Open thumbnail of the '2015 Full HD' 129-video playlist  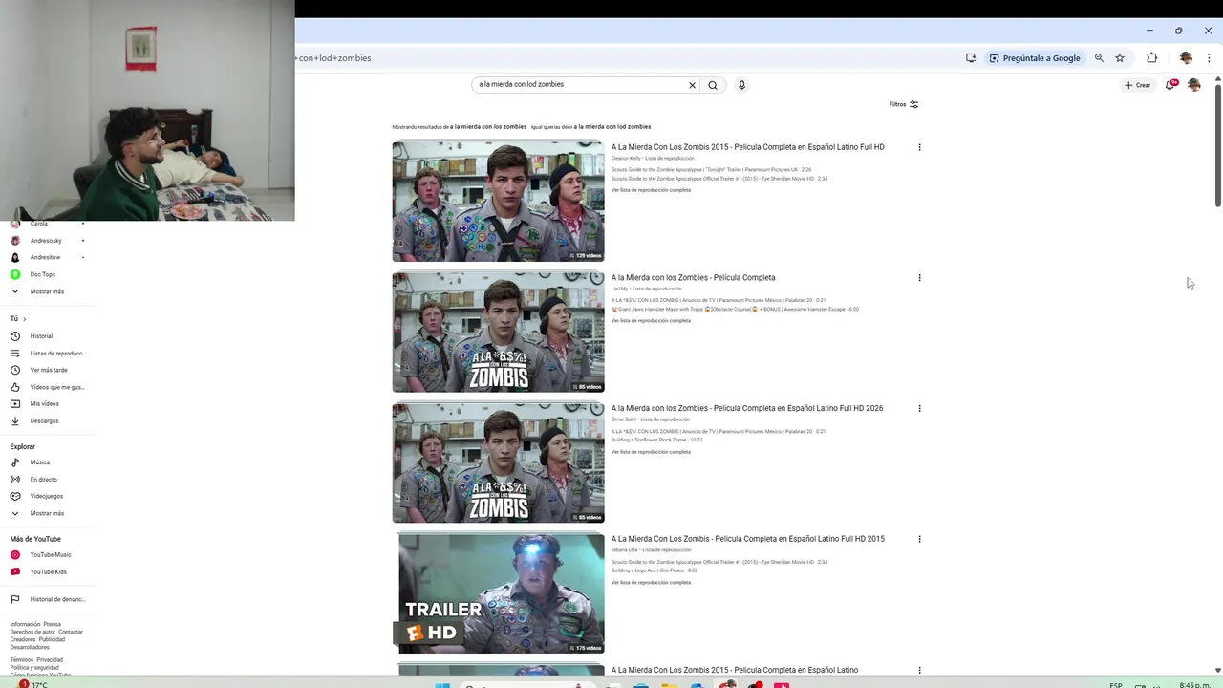coord(498,202)
